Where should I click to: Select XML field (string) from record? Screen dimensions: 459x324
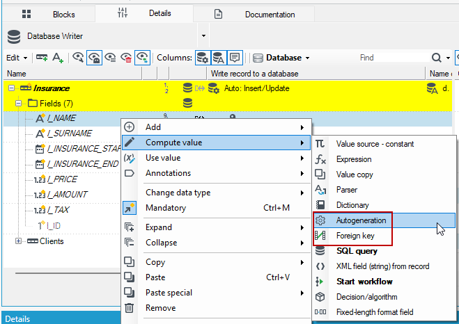[384, 266]
